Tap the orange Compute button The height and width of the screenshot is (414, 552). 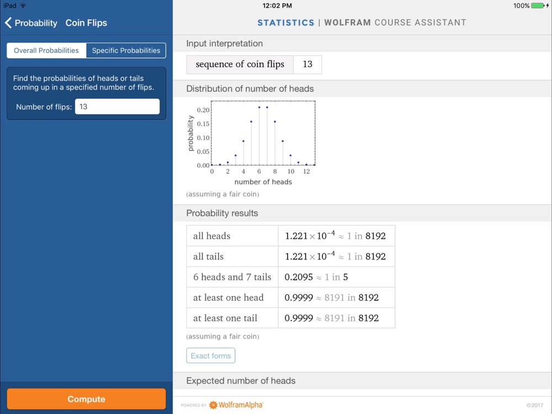click(86, 399)
